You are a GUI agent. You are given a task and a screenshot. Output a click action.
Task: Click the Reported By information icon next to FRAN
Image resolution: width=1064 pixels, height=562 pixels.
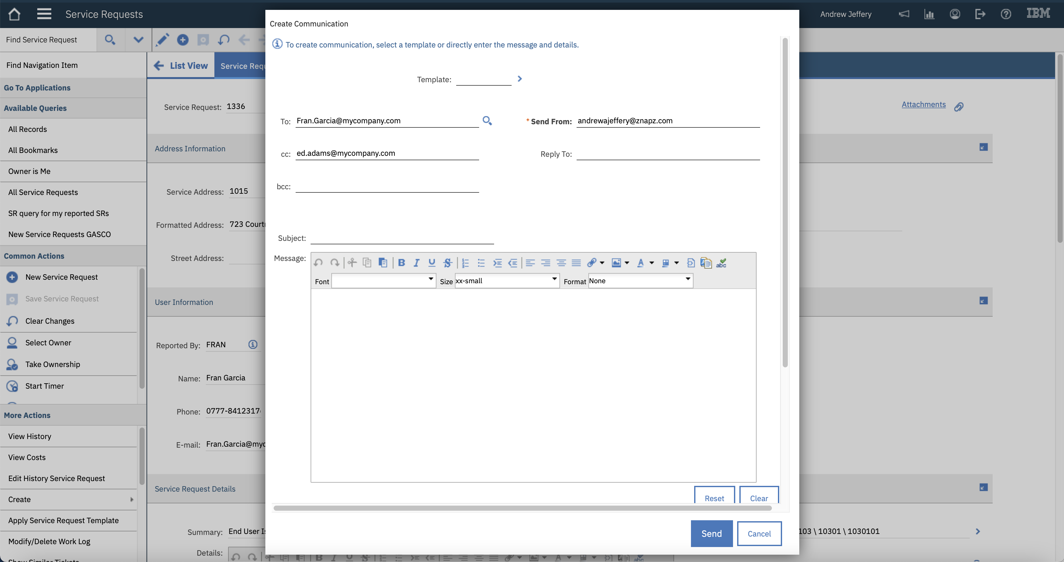click(x=252, y=344)
